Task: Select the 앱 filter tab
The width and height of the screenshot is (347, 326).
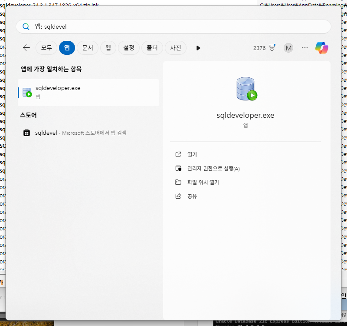Action: click(67, 48)
